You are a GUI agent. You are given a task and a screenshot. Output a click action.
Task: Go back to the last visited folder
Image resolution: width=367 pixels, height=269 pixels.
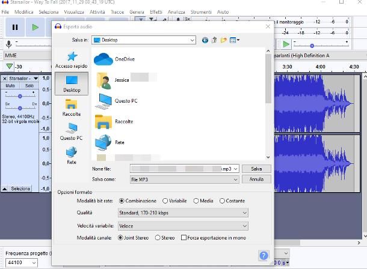click(205, 40)
